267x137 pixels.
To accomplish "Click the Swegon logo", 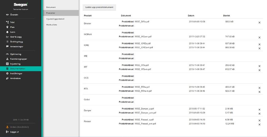I will [x=21, y=5].
